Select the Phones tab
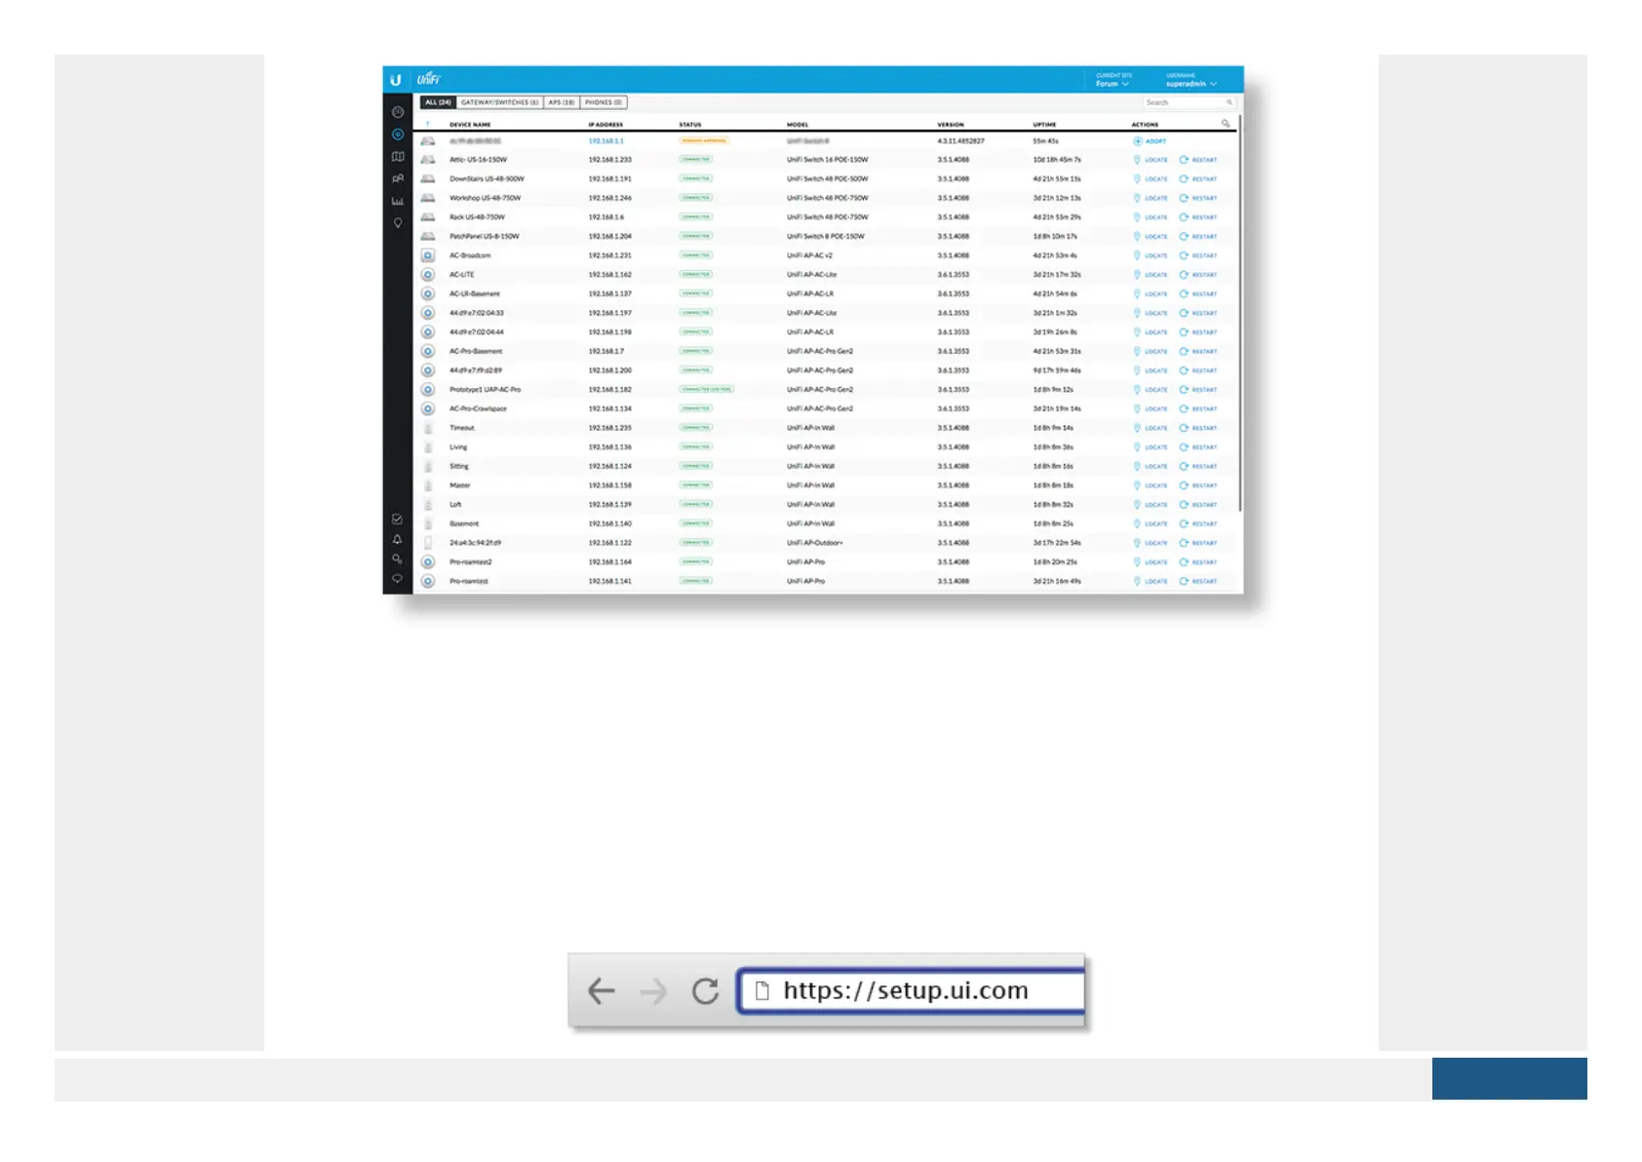The image size is (1642, 1162). coord(604,102)
